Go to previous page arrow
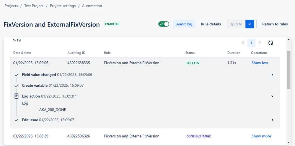 pos(243,42)
